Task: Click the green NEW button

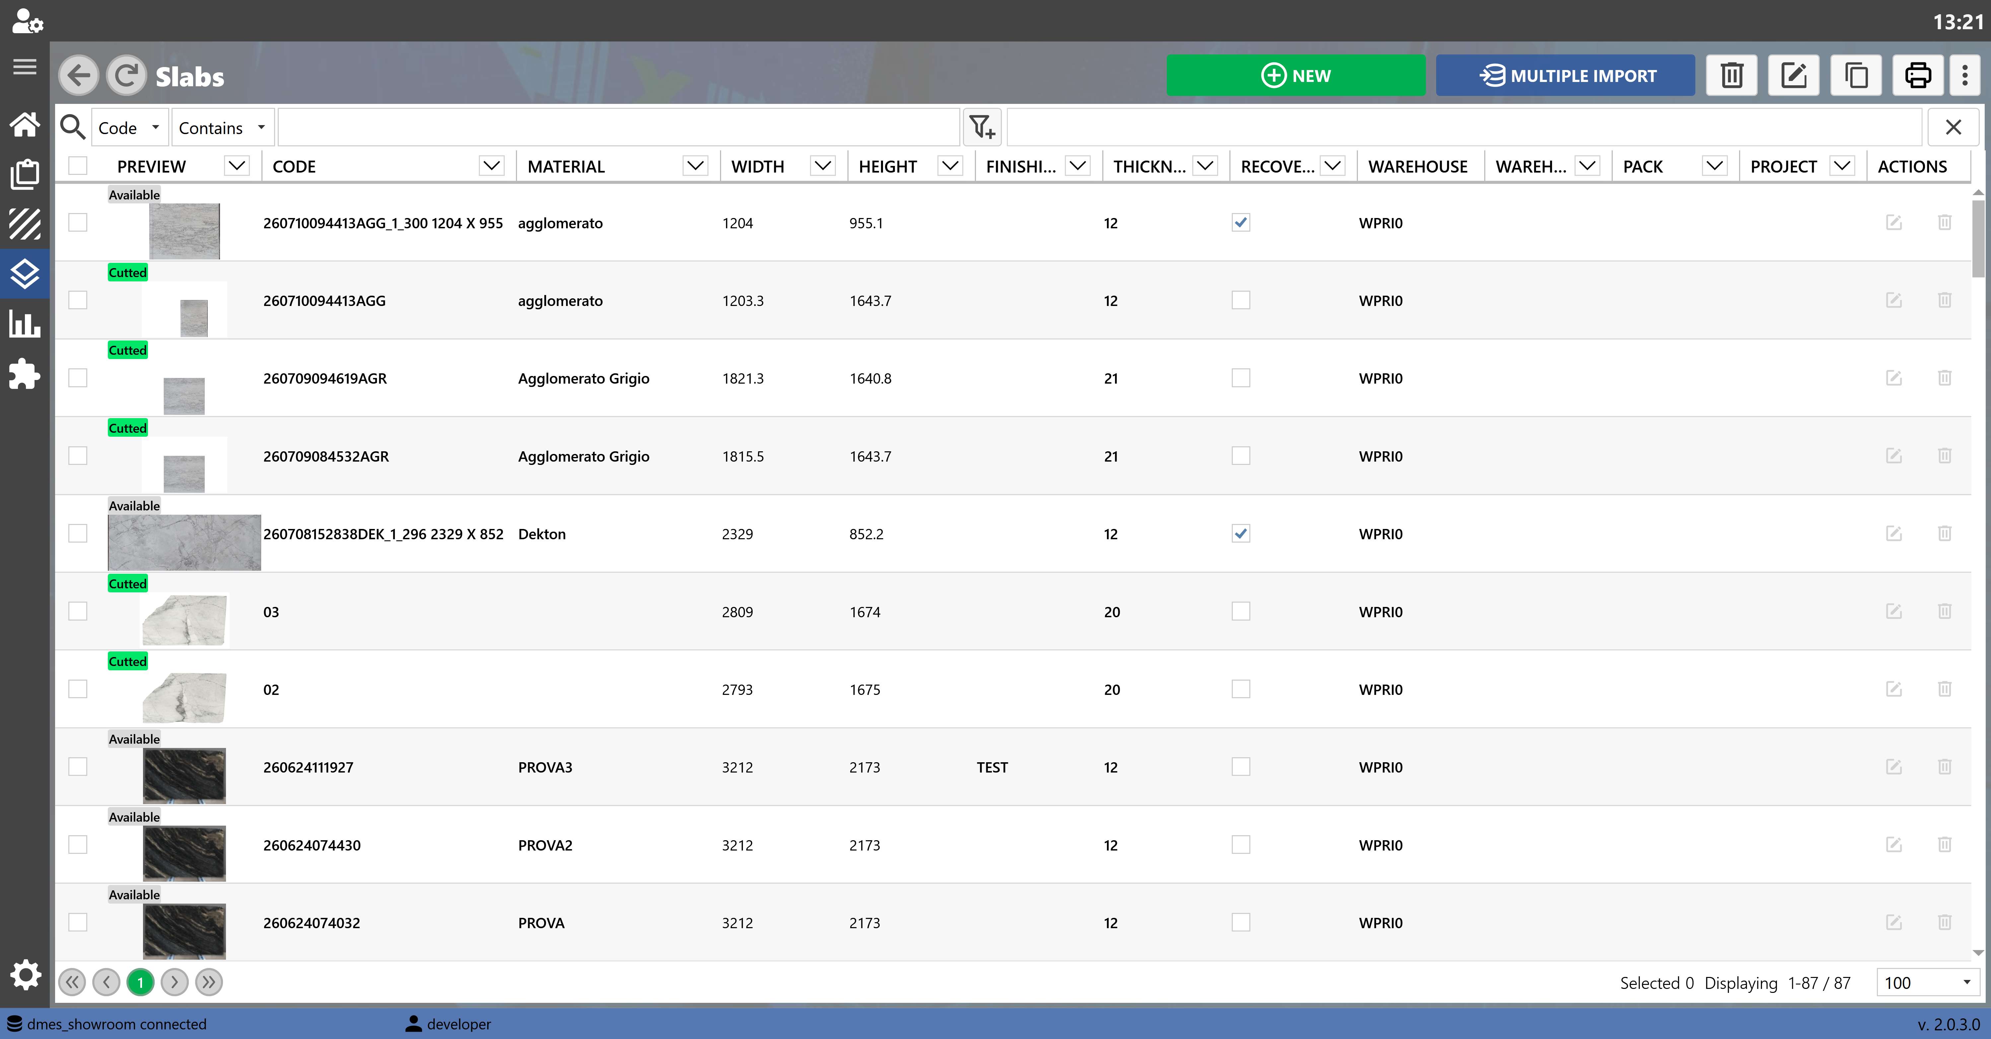Action: coord(1295,76)
